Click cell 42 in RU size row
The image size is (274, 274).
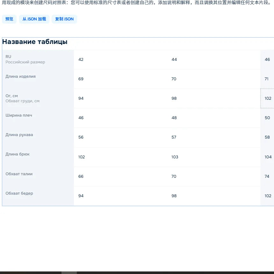tap(120, 60)
